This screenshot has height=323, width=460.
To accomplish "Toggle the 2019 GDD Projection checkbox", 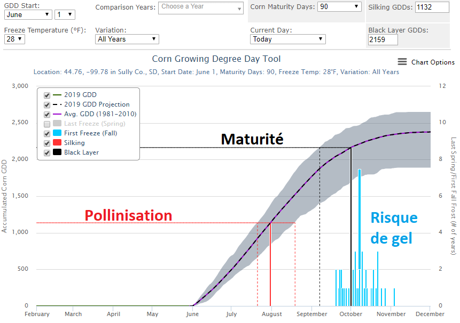I will [x=47, y=105].
